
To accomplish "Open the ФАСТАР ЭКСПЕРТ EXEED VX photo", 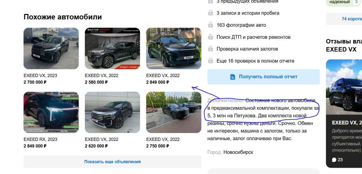I will pos(112,48).
